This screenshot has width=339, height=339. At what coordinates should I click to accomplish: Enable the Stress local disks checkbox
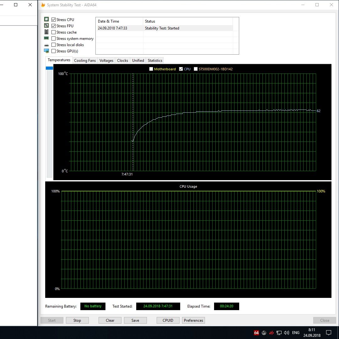pyautogui.click(x=54, y=45)
